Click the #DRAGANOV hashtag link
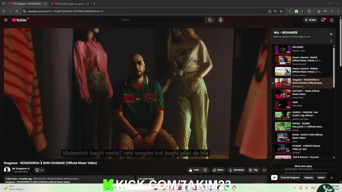Viewport: 342px width, 192px height. point(40,179)
